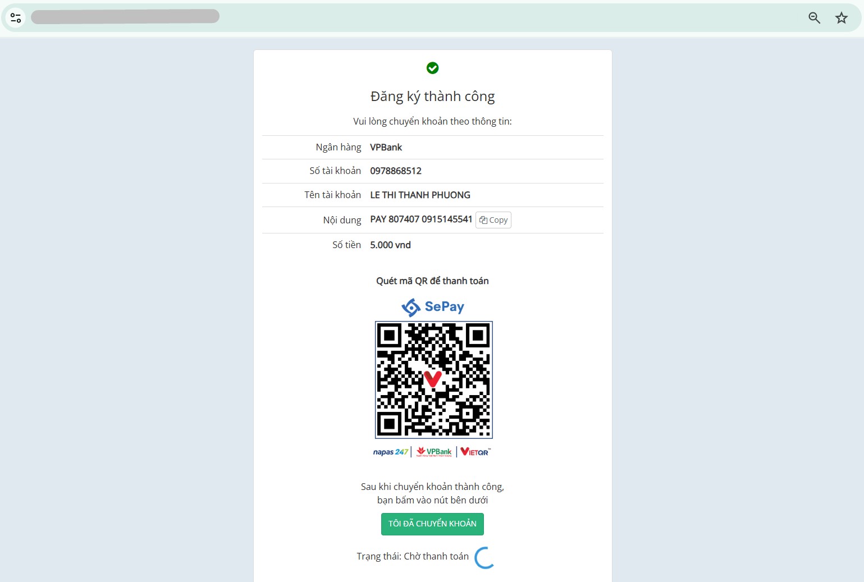
Task: Click the loading spinner beside payment status
Action: (485, 557)
